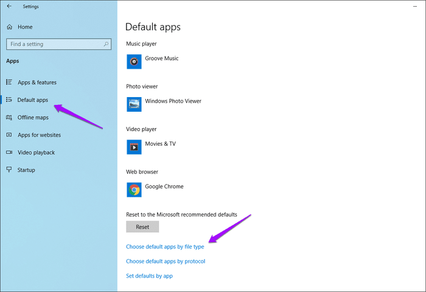This screenshot has height=292, width=426.
Task: Click the back arrow in Settings
Action: (x=9, y=6)
